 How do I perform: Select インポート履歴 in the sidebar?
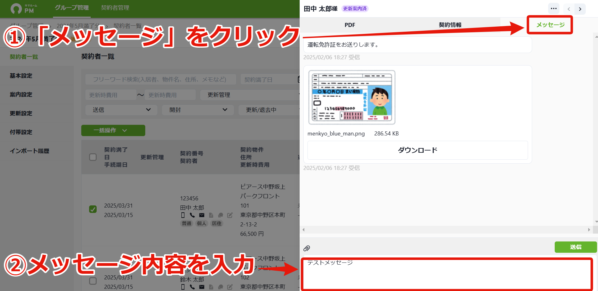[x=37, y=151]
